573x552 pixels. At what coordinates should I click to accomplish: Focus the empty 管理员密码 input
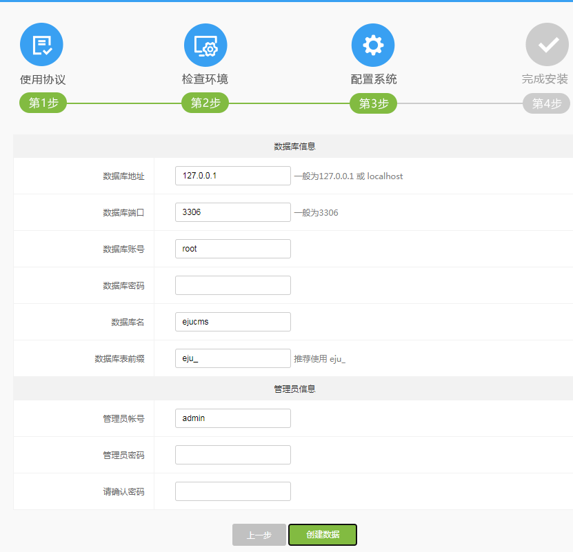coord(233,455)
